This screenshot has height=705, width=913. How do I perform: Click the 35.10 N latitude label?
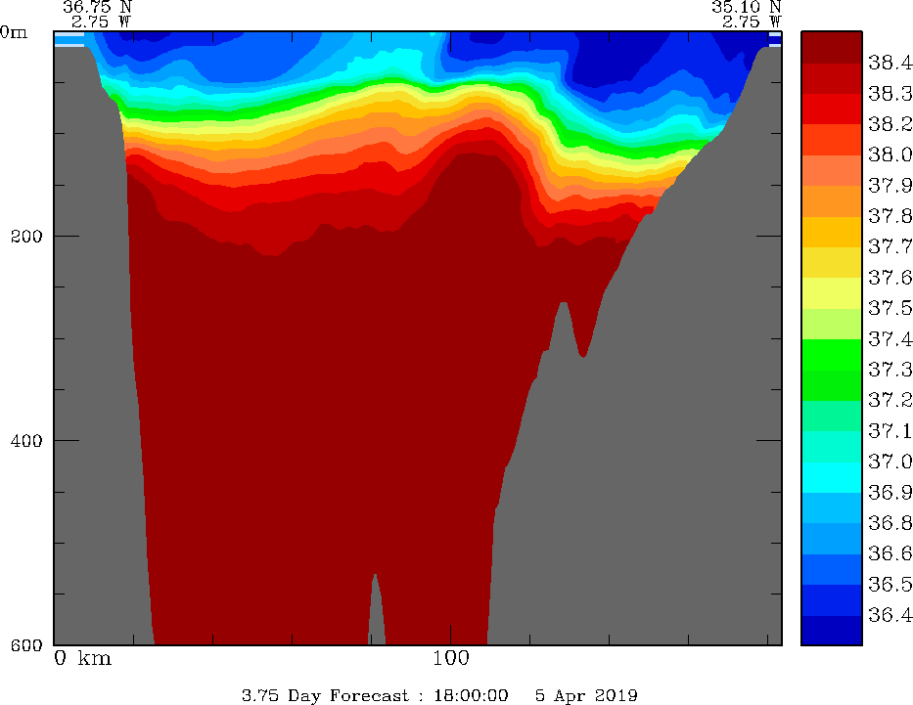tap(746, 7)
